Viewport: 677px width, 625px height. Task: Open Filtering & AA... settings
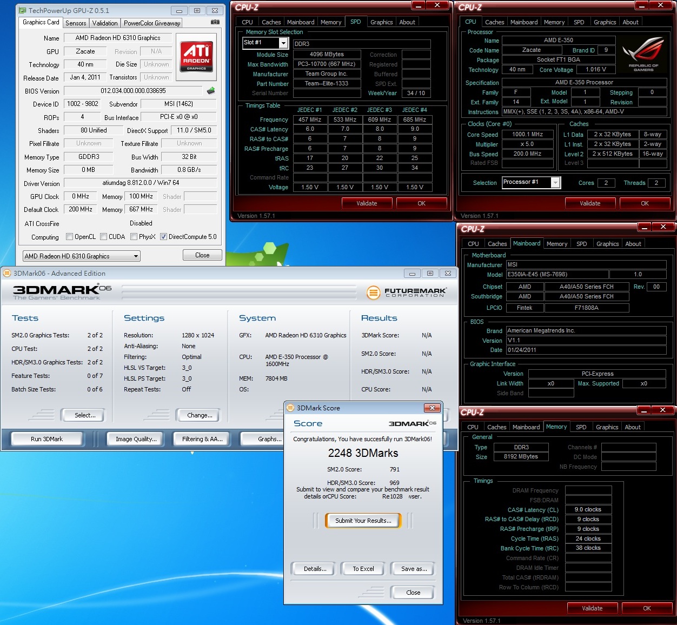pos(202,439)
